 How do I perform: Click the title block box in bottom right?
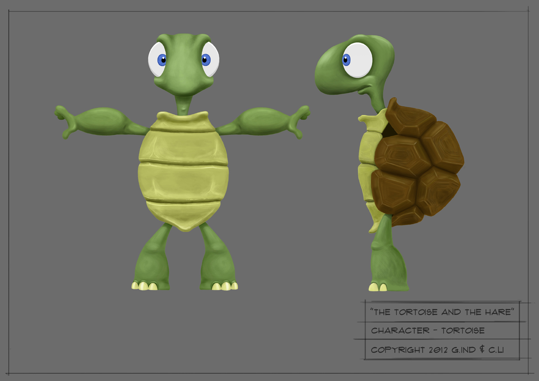tap(441, 330)
